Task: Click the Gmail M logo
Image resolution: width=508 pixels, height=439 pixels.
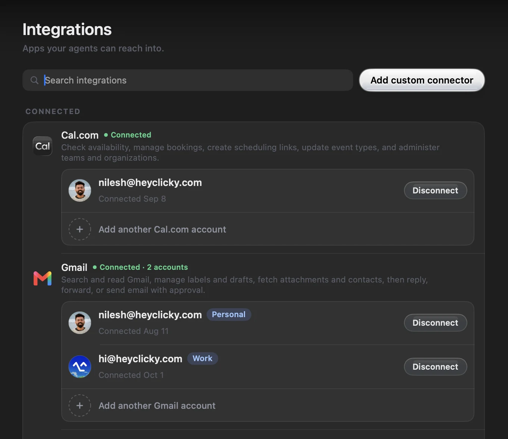Action: [x=43, y=278]
